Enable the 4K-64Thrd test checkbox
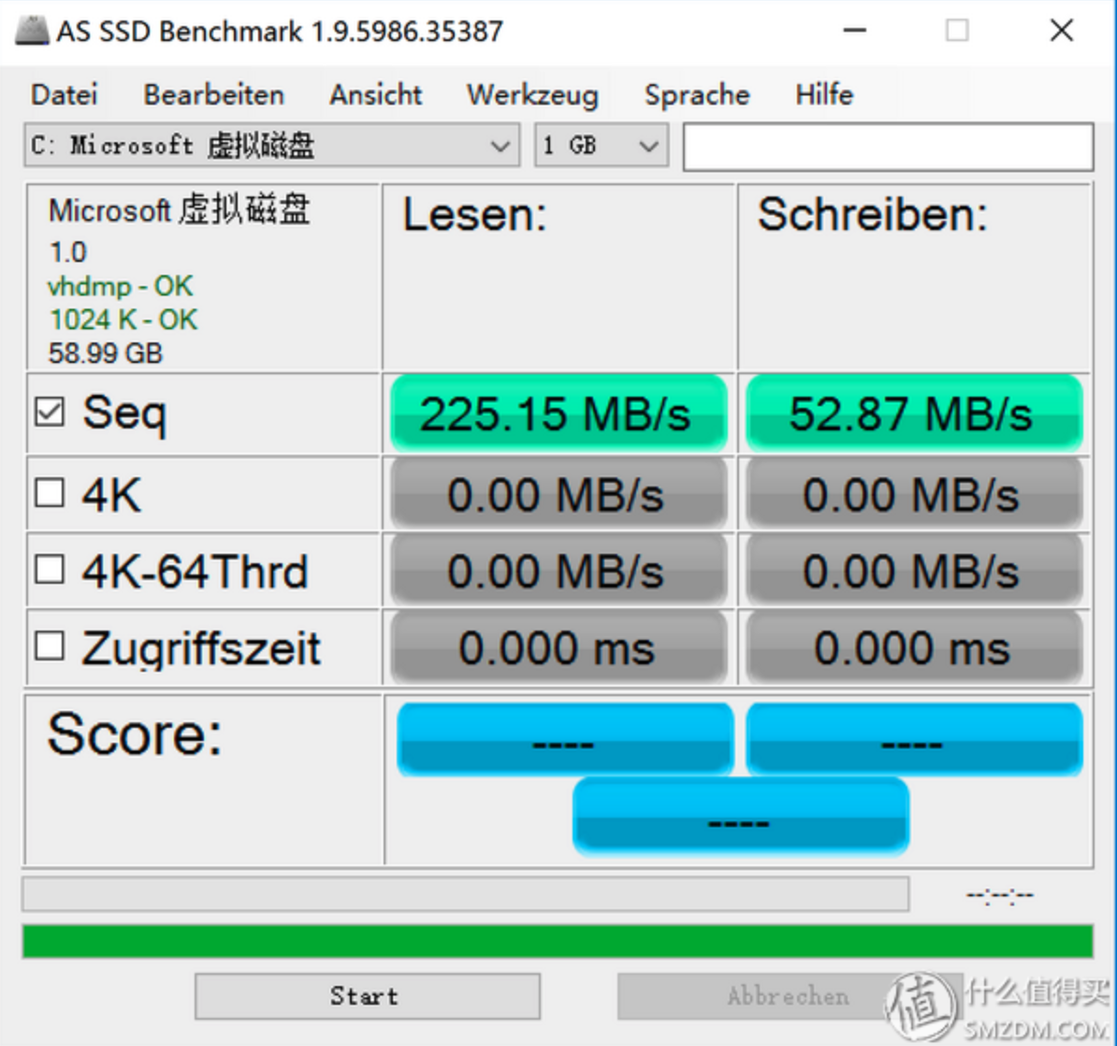Screen dimensions: 1117x1046 (50, 570)
